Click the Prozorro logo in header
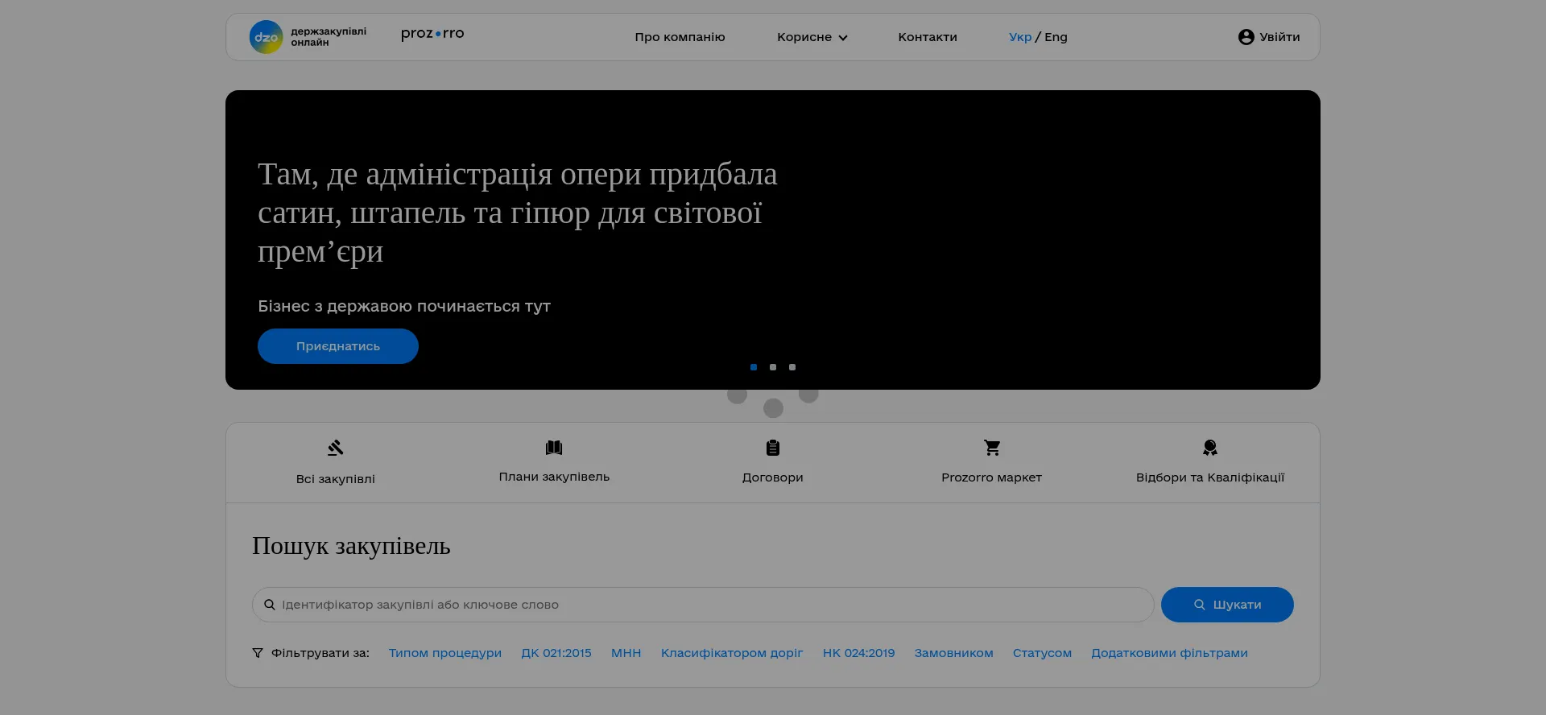 [x=432, y=34]
